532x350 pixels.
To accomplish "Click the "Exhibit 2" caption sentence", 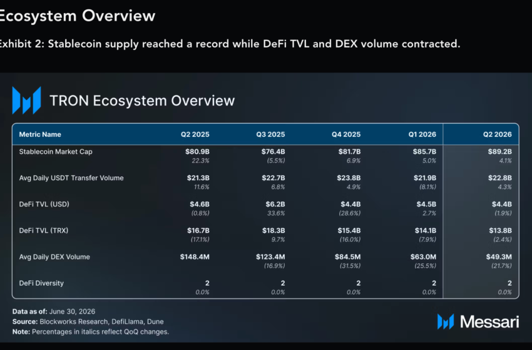I will [x=230, y=44].
